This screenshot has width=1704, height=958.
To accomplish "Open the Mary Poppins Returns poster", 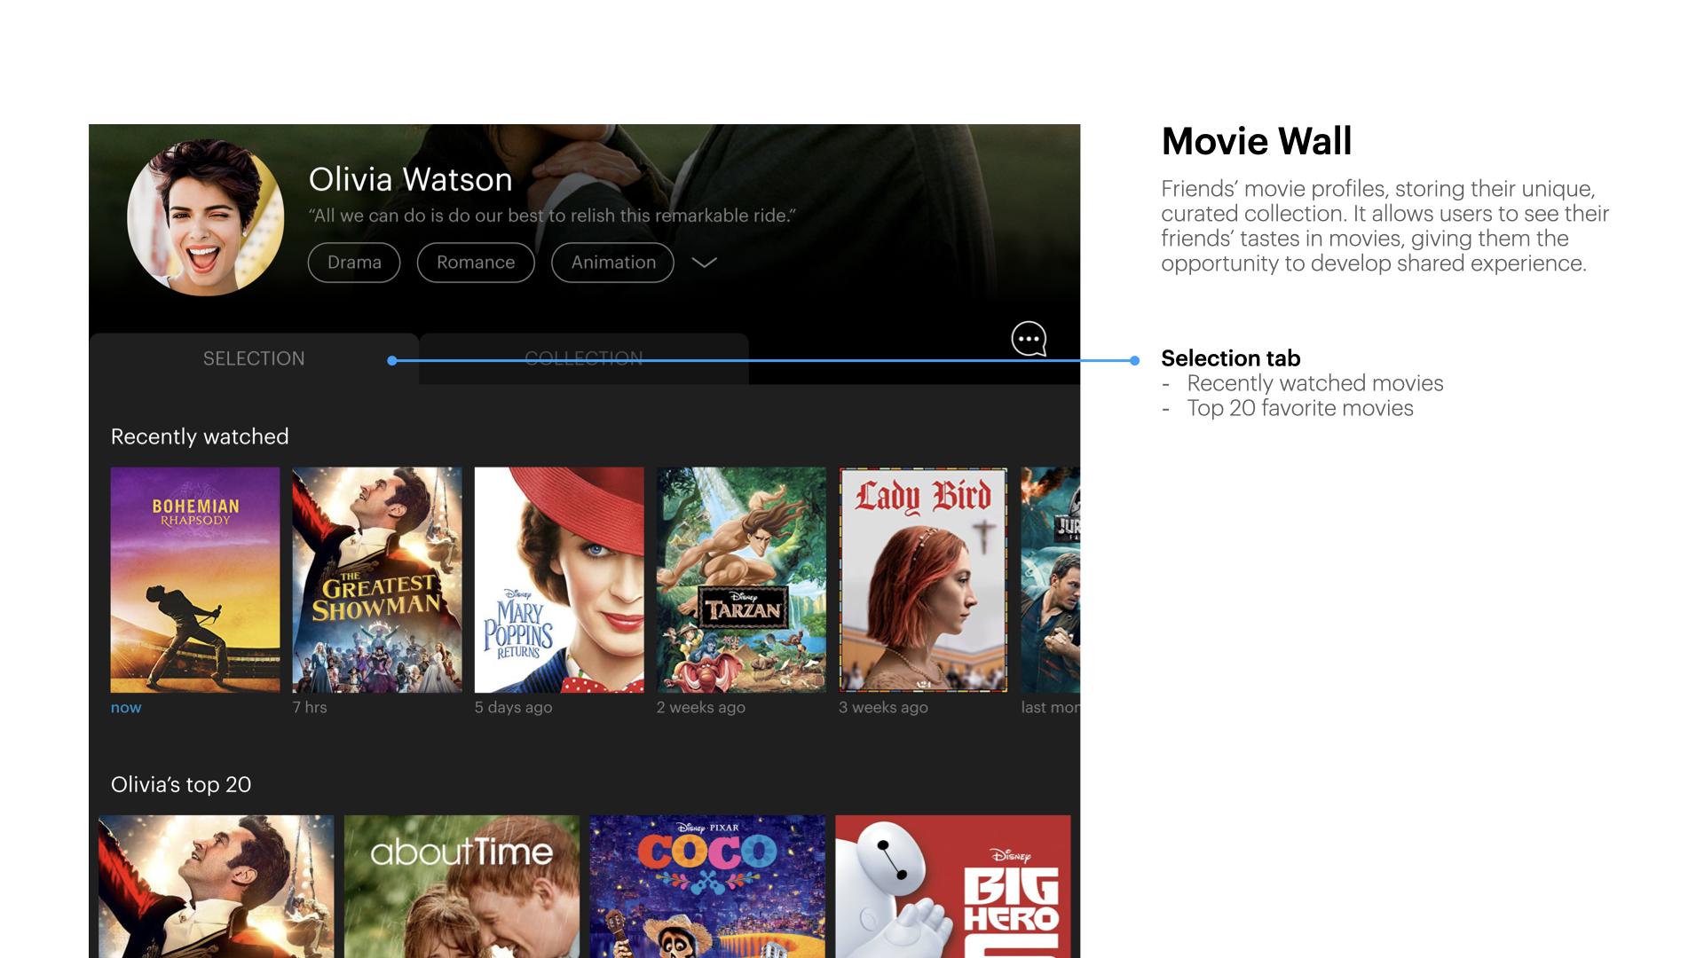I will point(559,580).
